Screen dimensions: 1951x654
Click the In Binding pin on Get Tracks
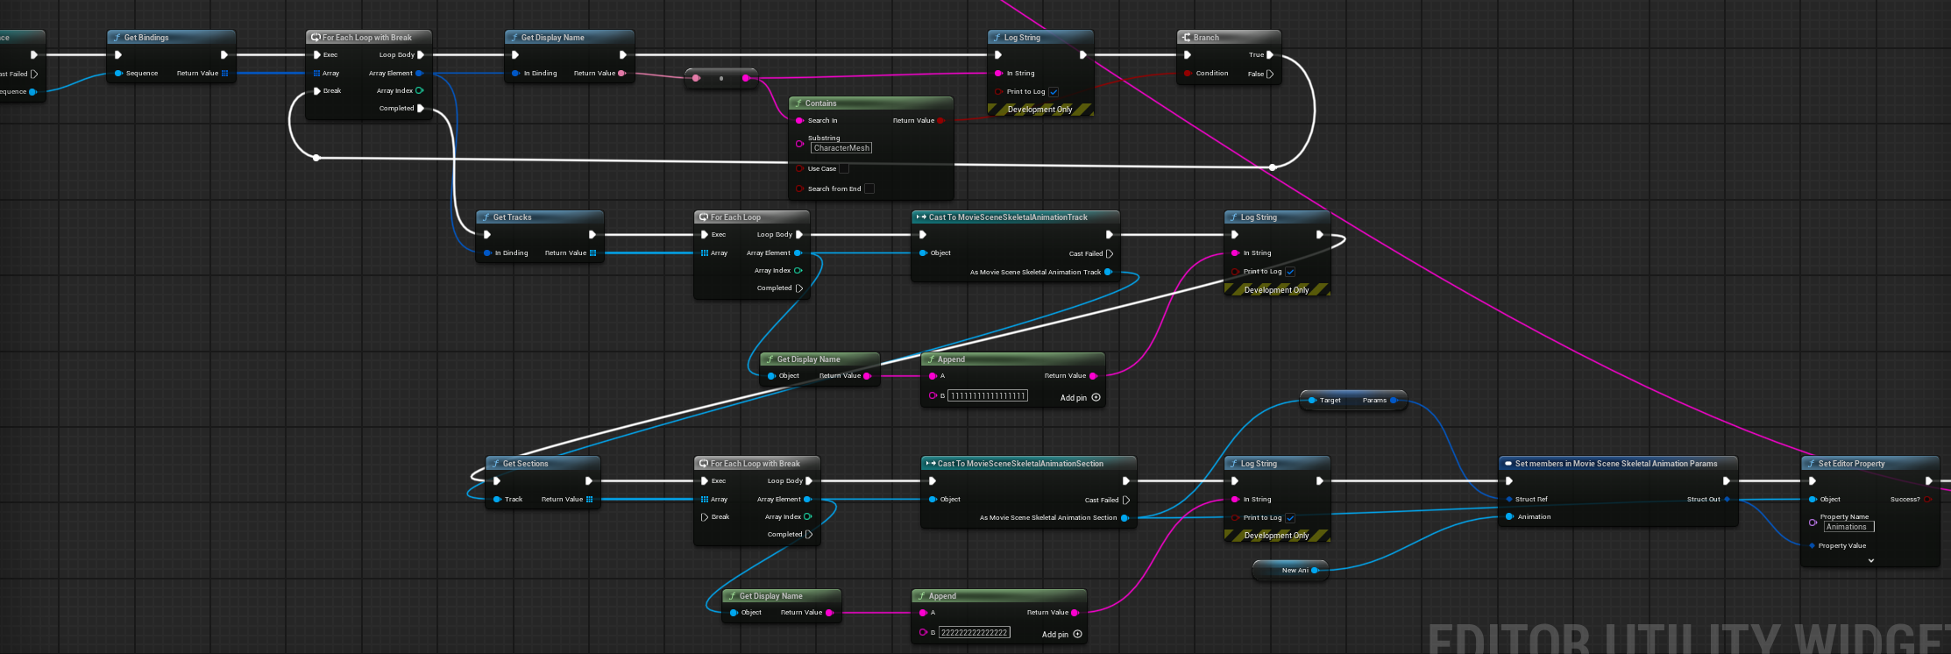point(487,253)
